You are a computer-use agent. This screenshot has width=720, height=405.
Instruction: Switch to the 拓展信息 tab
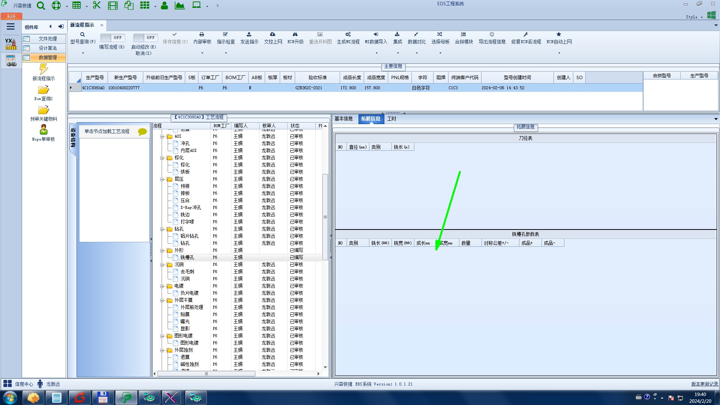tap(370, 118)
